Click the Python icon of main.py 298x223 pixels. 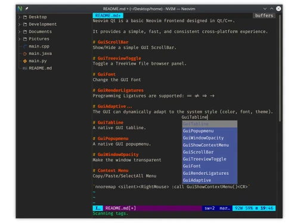25,61
